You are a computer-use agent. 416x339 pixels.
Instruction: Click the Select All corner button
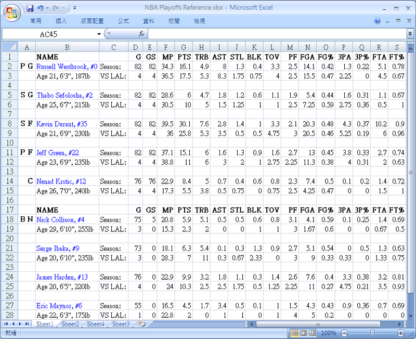10,47
